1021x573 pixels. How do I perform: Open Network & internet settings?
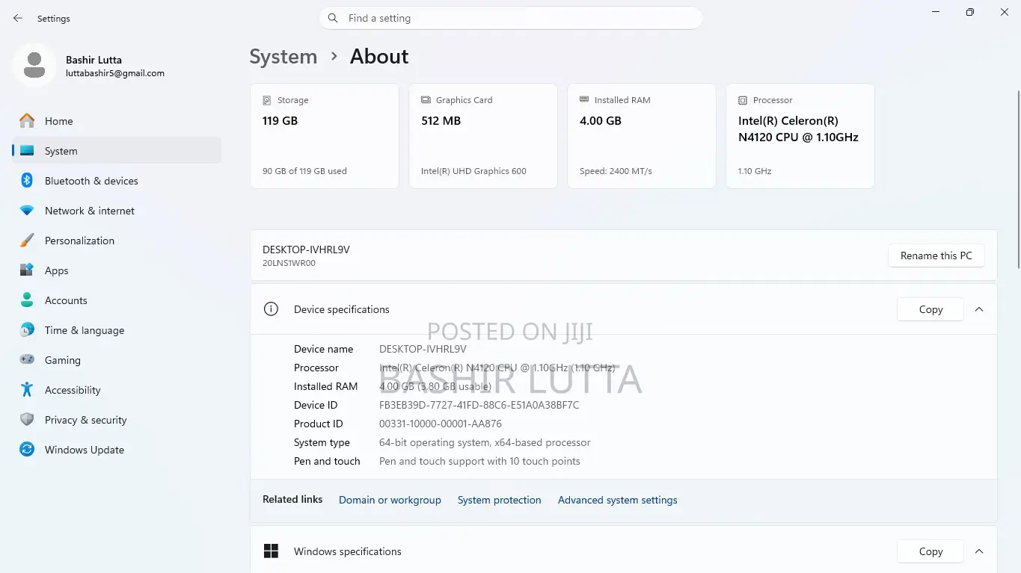click(x=117, y=211)
